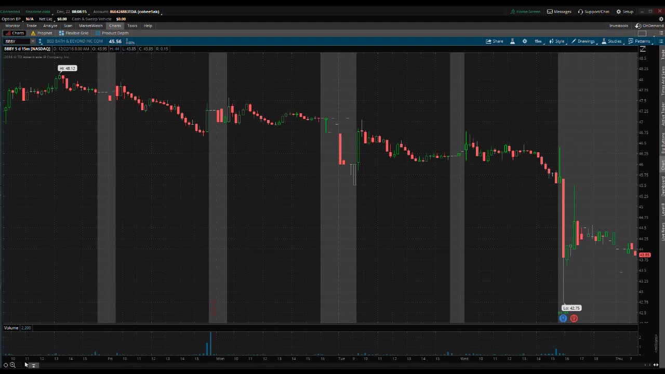Open the Charts sub-tab with bar icon

coord(15,33)
